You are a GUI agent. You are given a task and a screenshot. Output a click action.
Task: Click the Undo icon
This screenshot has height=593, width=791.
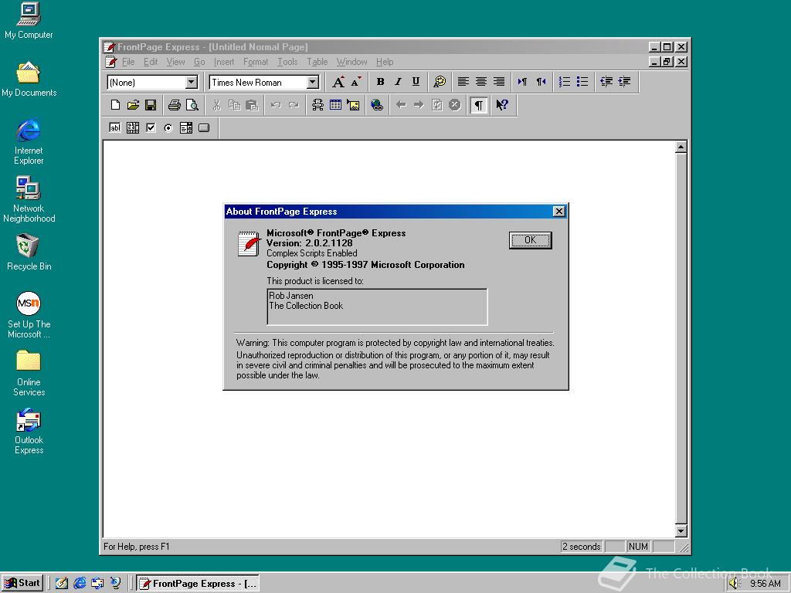[x=276, y=105]
